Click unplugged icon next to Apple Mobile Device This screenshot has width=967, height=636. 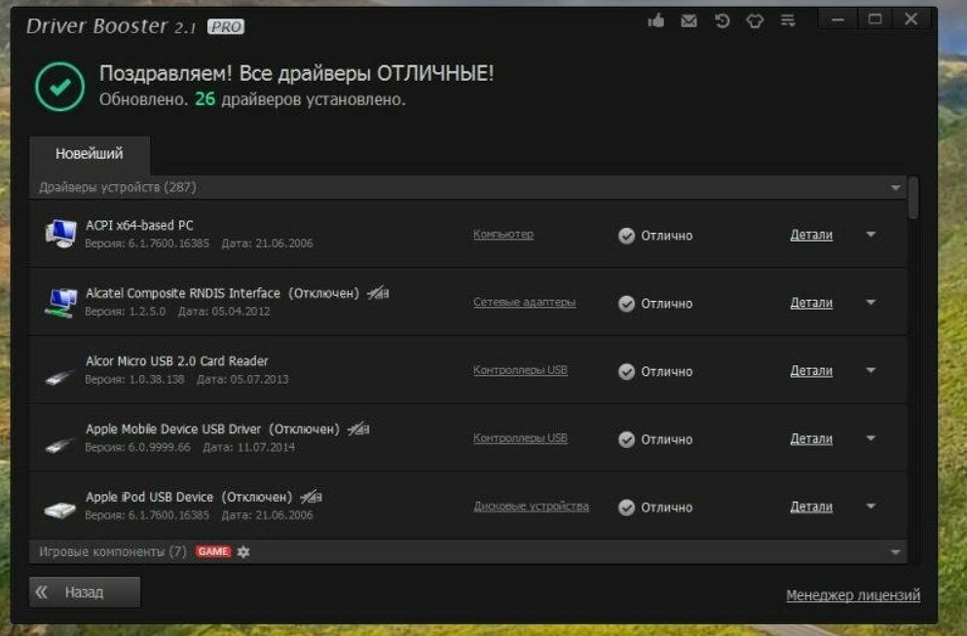click(358, 429)
